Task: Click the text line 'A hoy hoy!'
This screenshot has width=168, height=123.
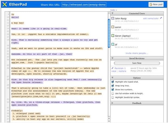Action: [18, 23]
